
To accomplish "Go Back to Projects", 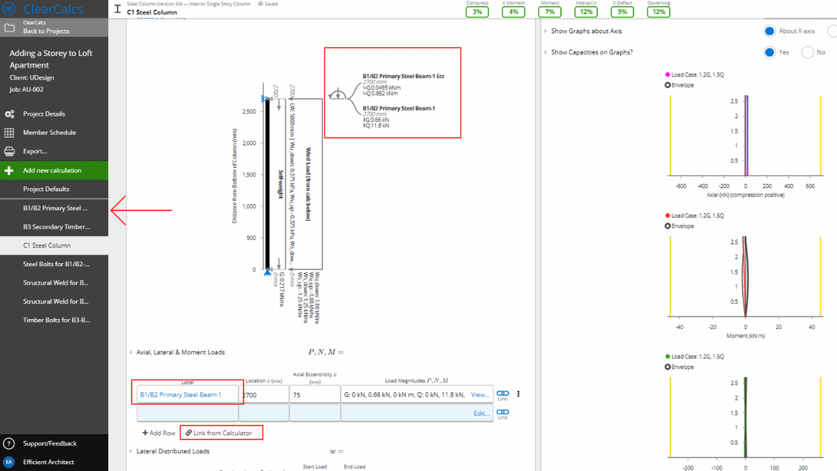I will click(54, 27).
